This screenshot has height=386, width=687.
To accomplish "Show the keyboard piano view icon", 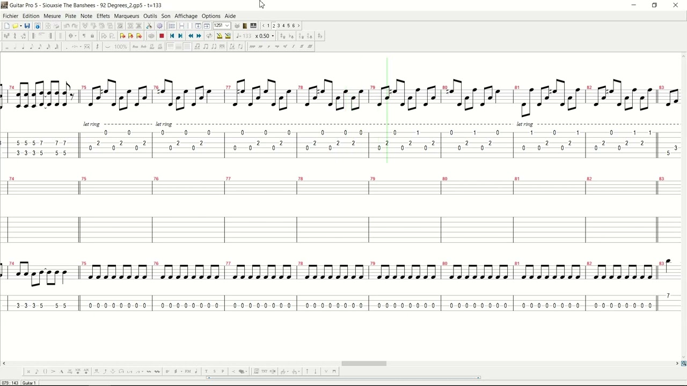I will coord(253,26).
